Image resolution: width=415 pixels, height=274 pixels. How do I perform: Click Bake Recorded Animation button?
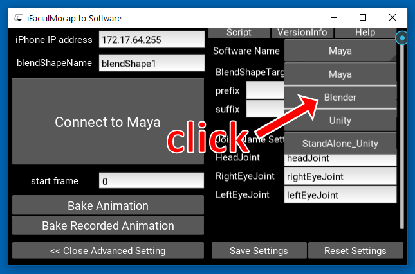click(x=108, y=226)
